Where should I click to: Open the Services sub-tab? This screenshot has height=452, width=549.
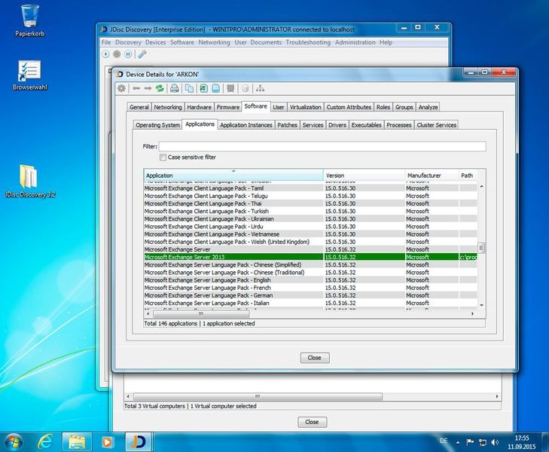tap(313, 125)
